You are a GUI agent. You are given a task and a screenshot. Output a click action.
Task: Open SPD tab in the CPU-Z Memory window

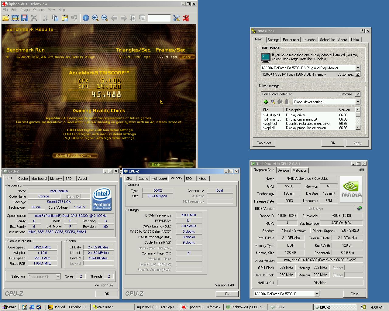click(x=189, y=179)
